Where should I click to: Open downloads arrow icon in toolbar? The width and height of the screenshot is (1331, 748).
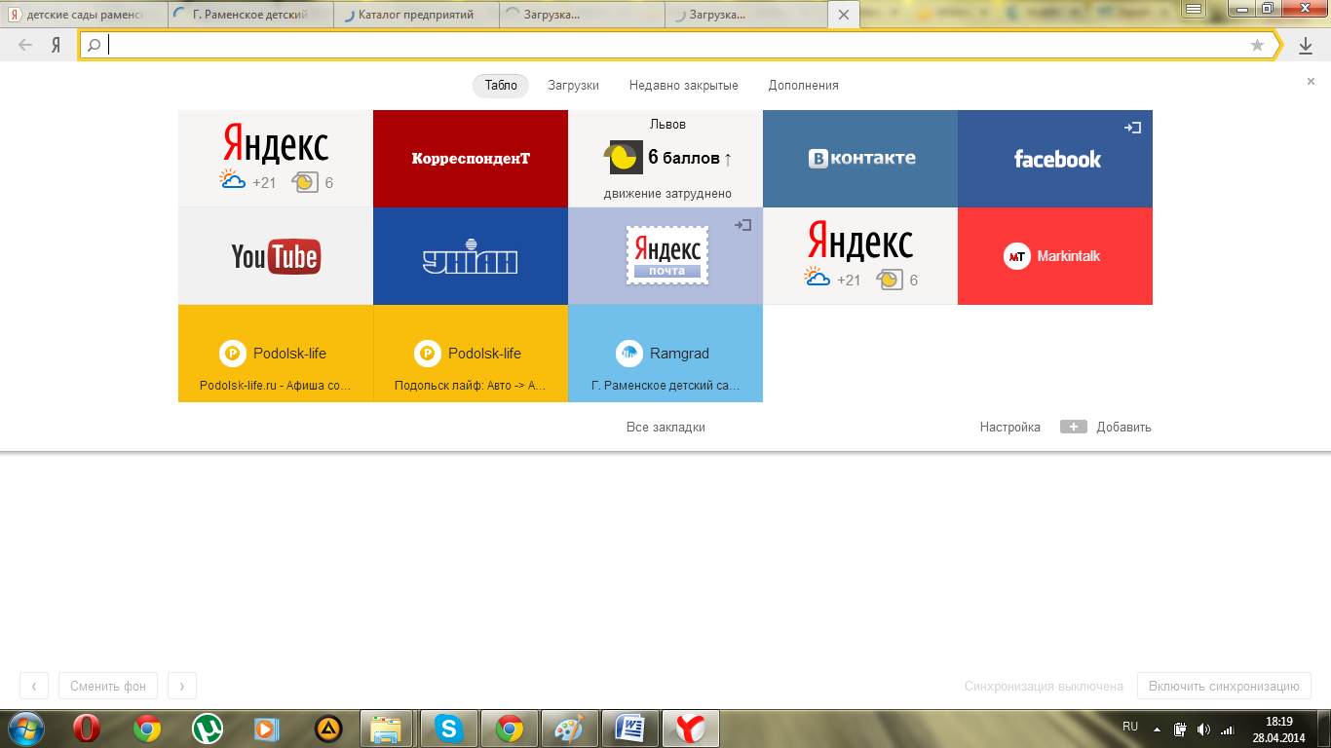[x=1306, y=45]
